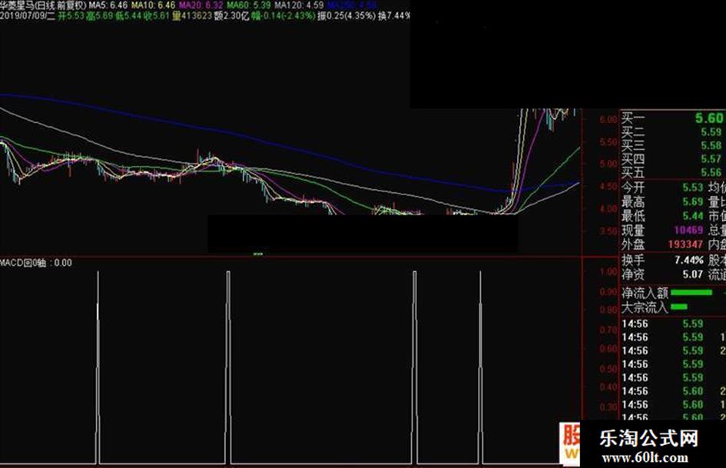Click the 外盘 193347 quote row
The height and width of the screenshot is (468, 726).
[x=662, y=244]
